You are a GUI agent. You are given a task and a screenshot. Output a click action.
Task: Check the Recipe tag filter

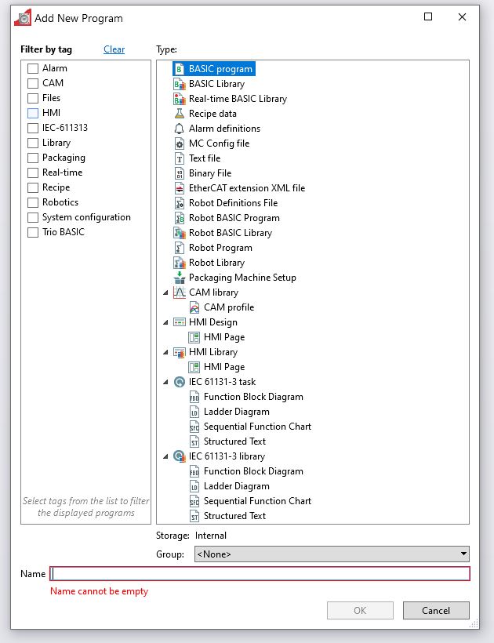click(33, 188)
